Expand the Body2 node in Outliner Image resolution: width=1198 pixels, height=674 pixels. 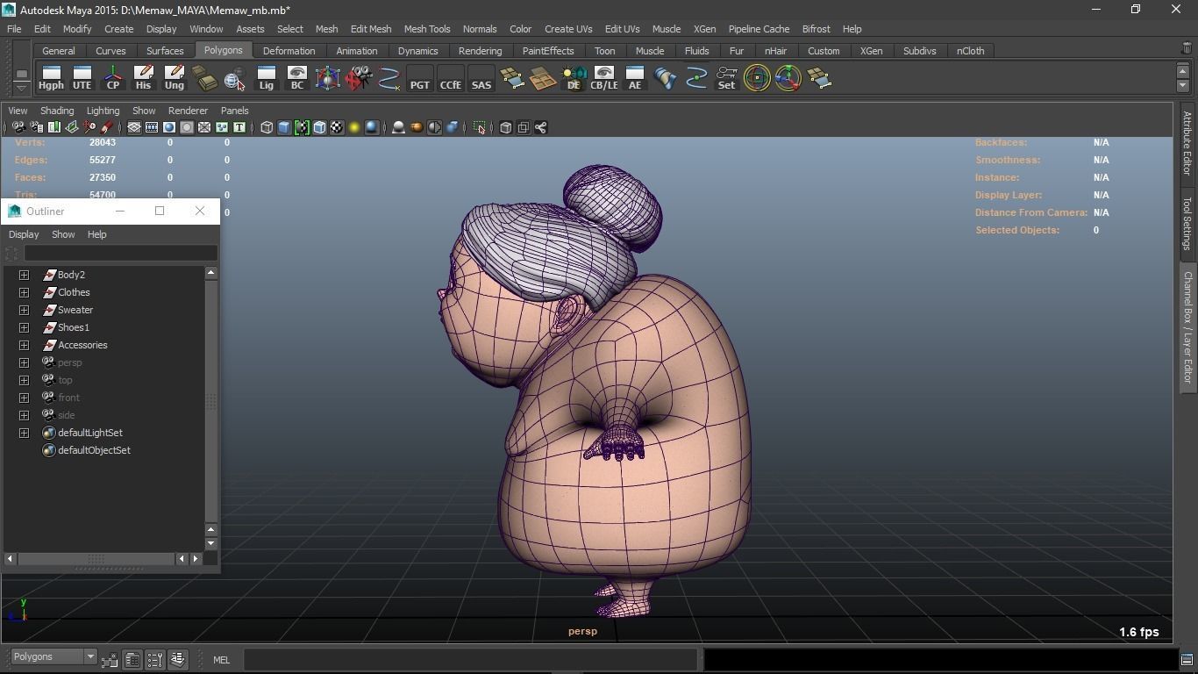tap(25, 275)
